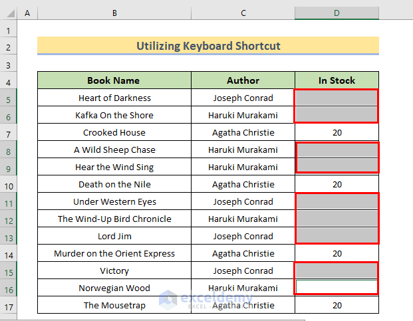413x321 pixels.
Task: Select row 16 header
Action: click(9, 288)
